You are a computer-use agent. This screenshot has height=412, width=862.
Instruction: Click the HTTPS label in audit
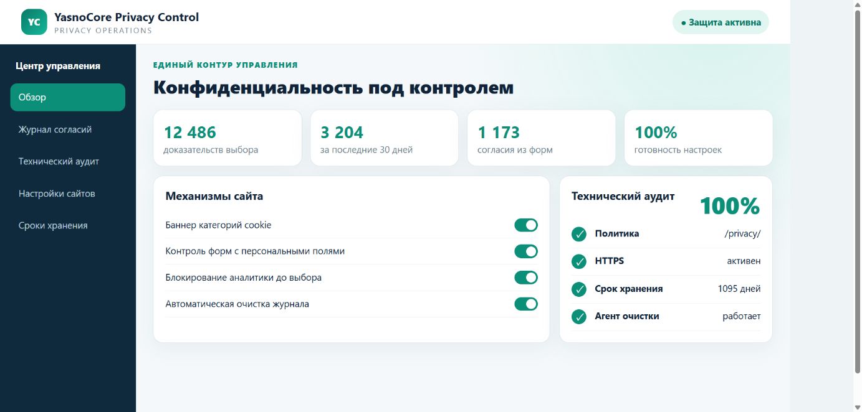pos(610,261)
